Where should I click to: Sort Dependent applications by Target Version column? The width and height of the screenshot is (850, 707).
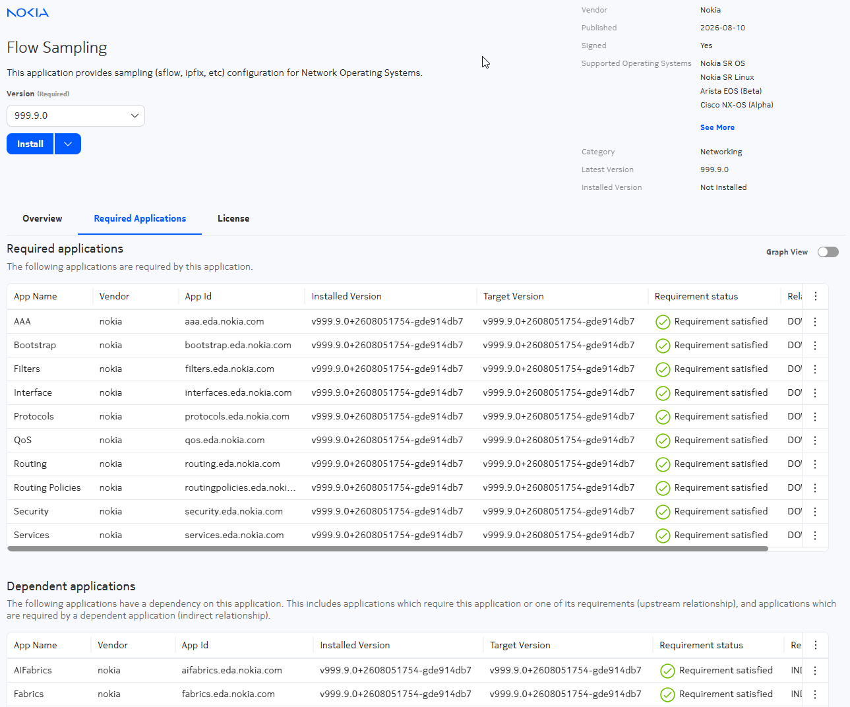pyautogui.click(x=520, y=646)
